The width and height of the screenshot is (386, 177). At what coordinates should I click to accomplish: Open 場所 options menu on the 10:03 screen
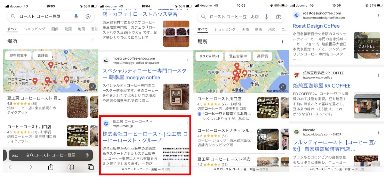pyautogui.click(x=92, y=41)
